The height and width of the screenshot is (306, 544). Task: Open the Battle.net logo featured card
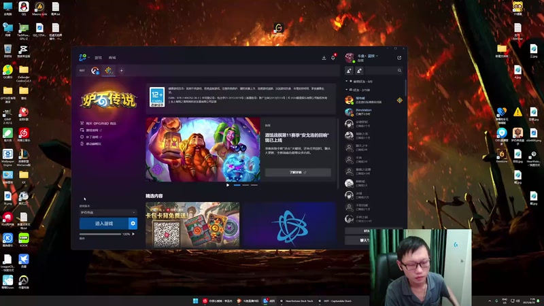click(x=290, y=225)
